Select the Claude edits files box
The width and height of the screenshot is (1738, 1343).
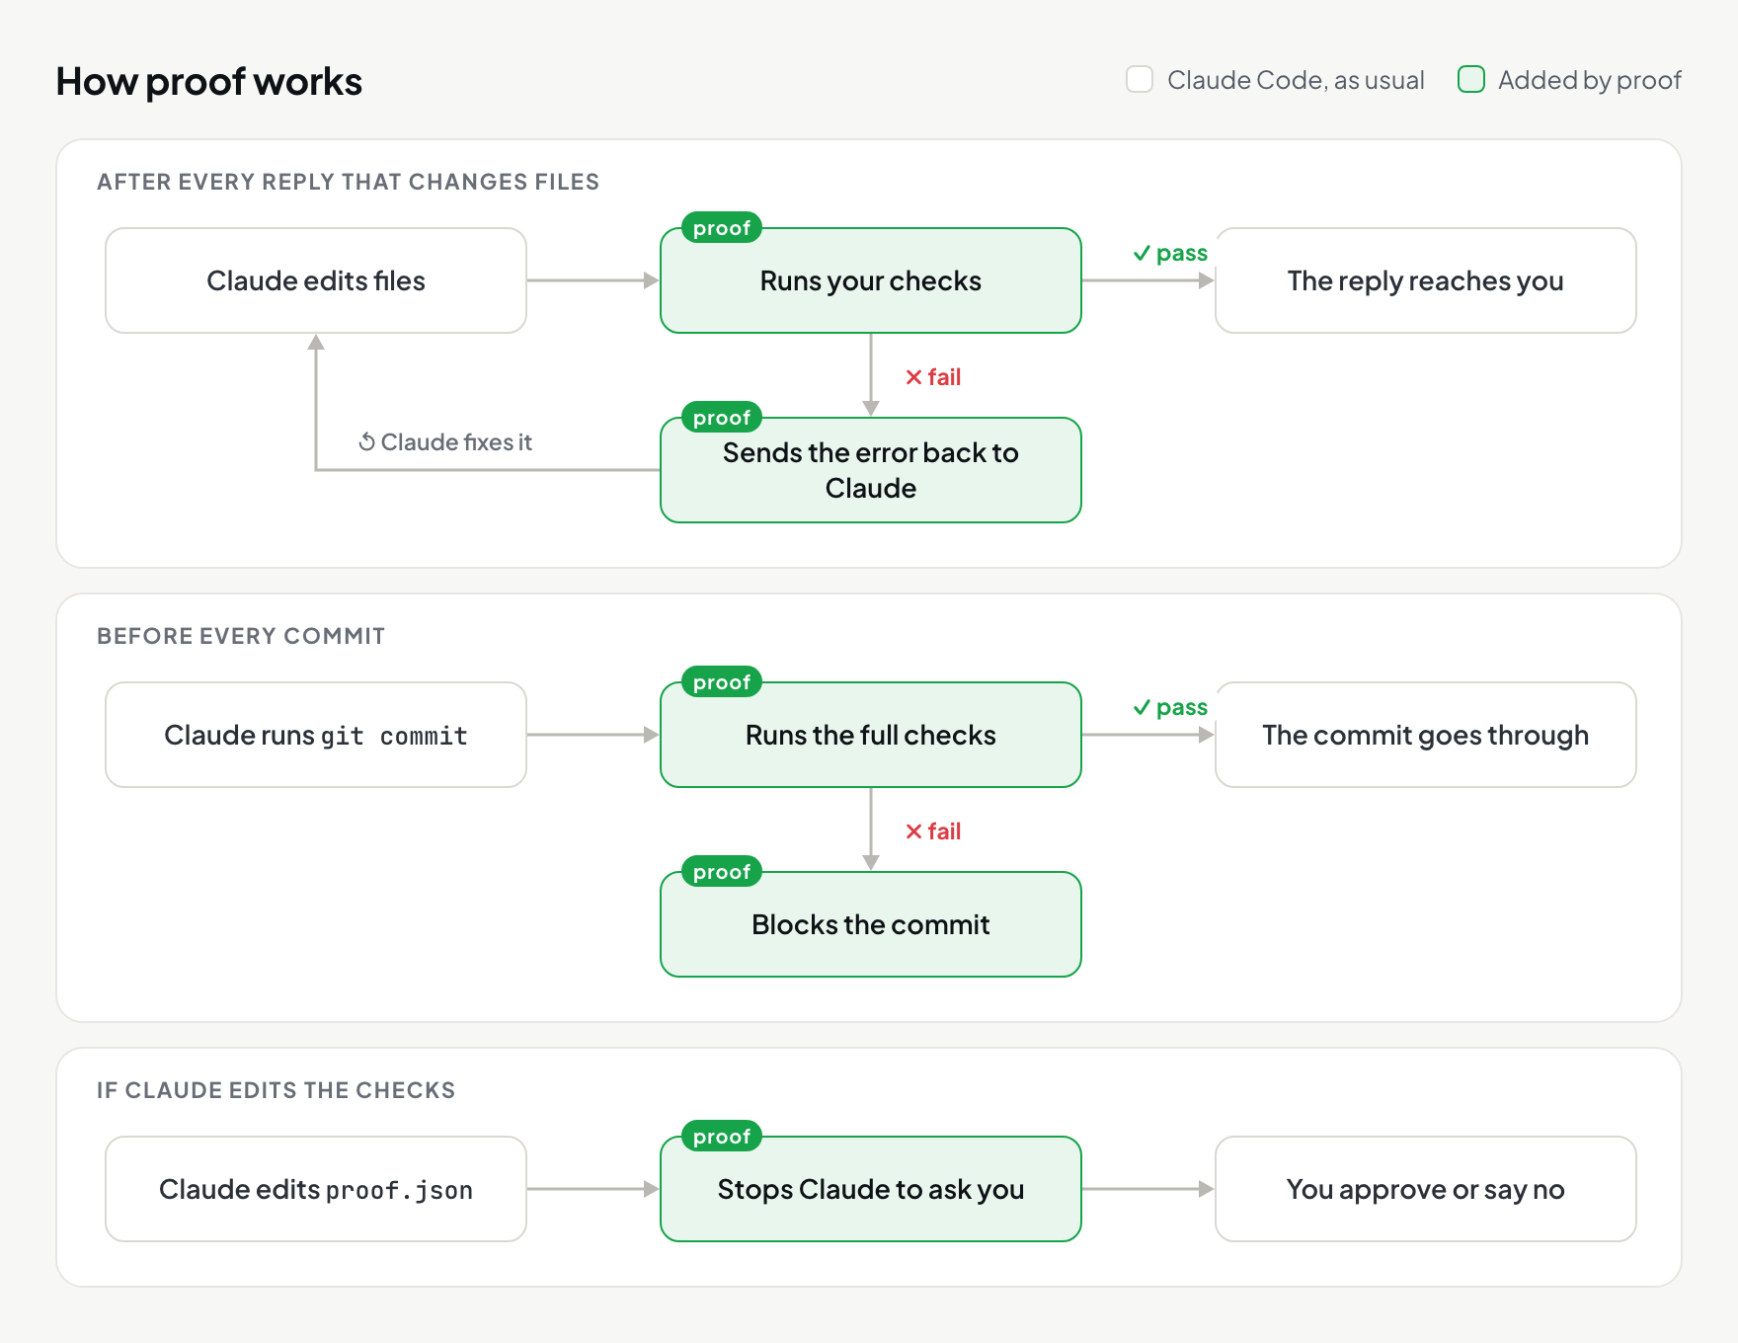click(316, 280)
